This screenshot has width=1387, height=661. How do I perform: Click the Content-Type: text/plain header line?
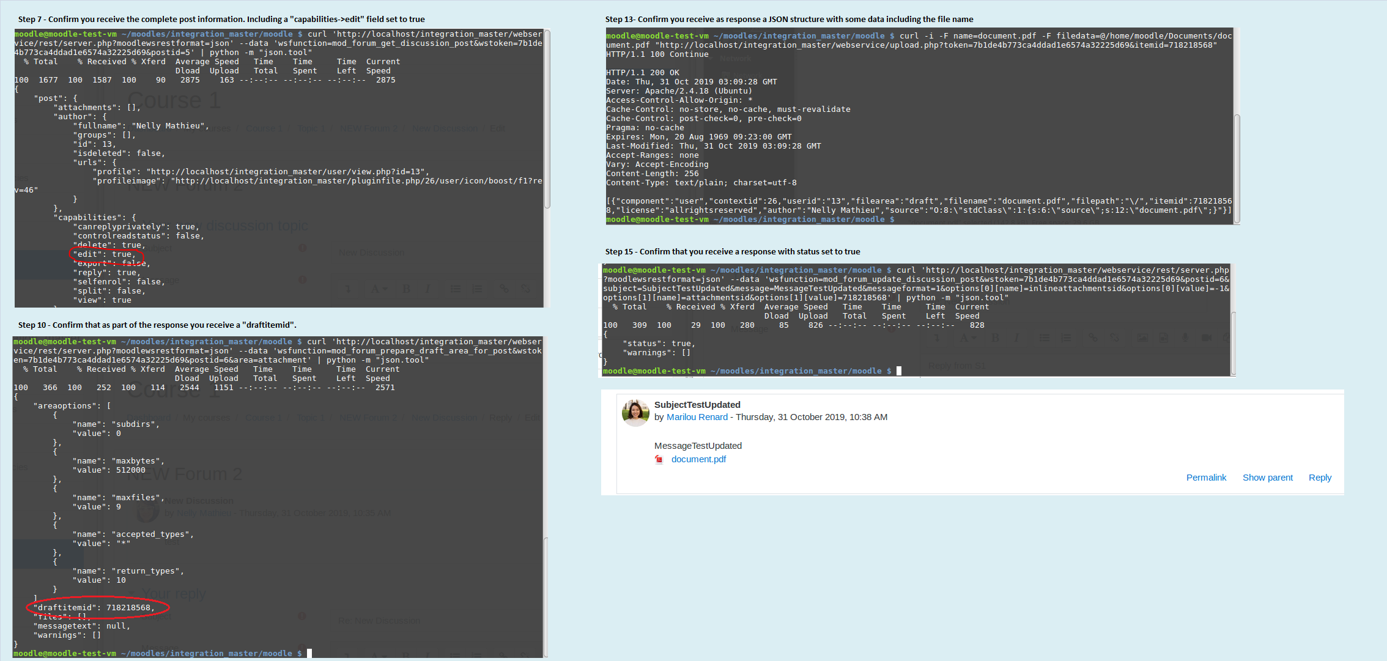[x=701, y=183]
